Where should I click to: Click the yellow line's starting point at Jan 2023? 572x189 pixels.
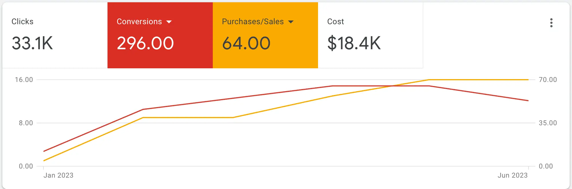tap(44, 161)
